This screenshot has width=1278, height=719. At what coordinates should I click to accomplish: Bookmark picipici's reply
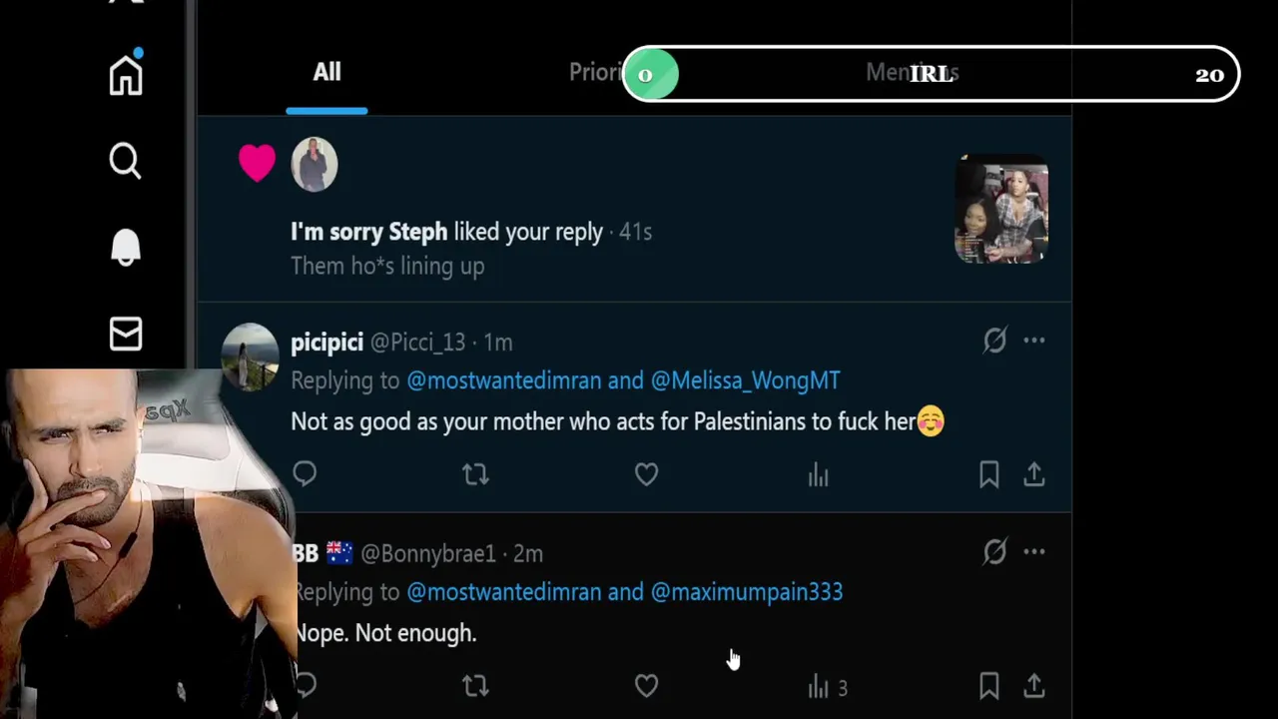tap(988, 474)
